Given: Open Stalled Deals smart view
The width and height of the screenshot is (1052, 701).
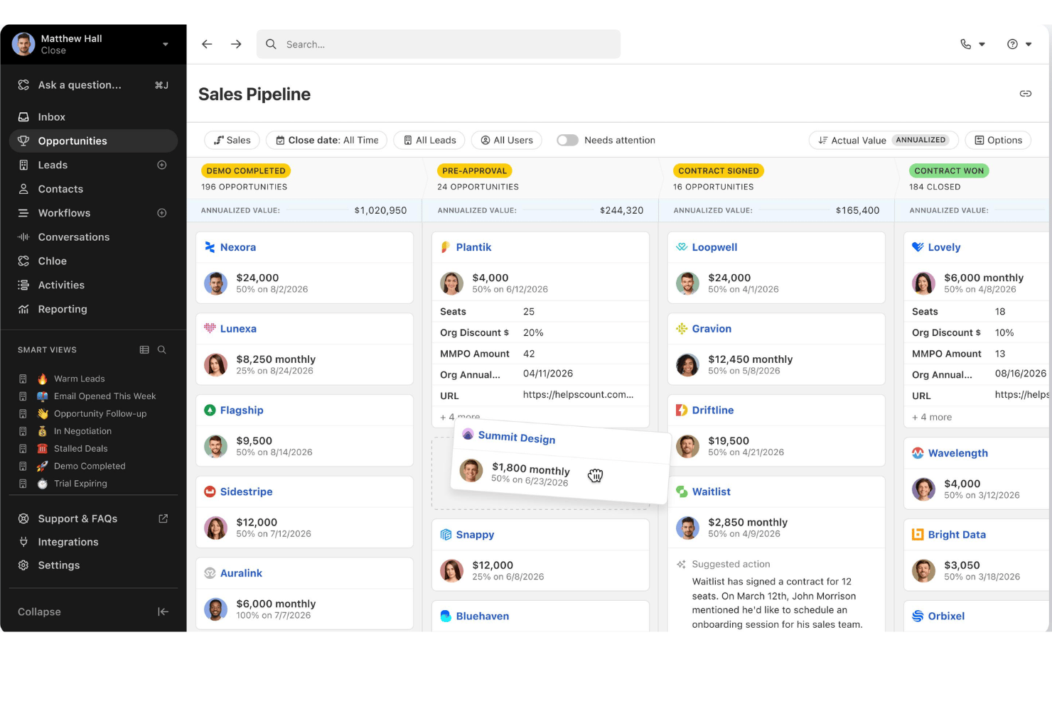Looking at the screenshot, I should click(80, 449).
